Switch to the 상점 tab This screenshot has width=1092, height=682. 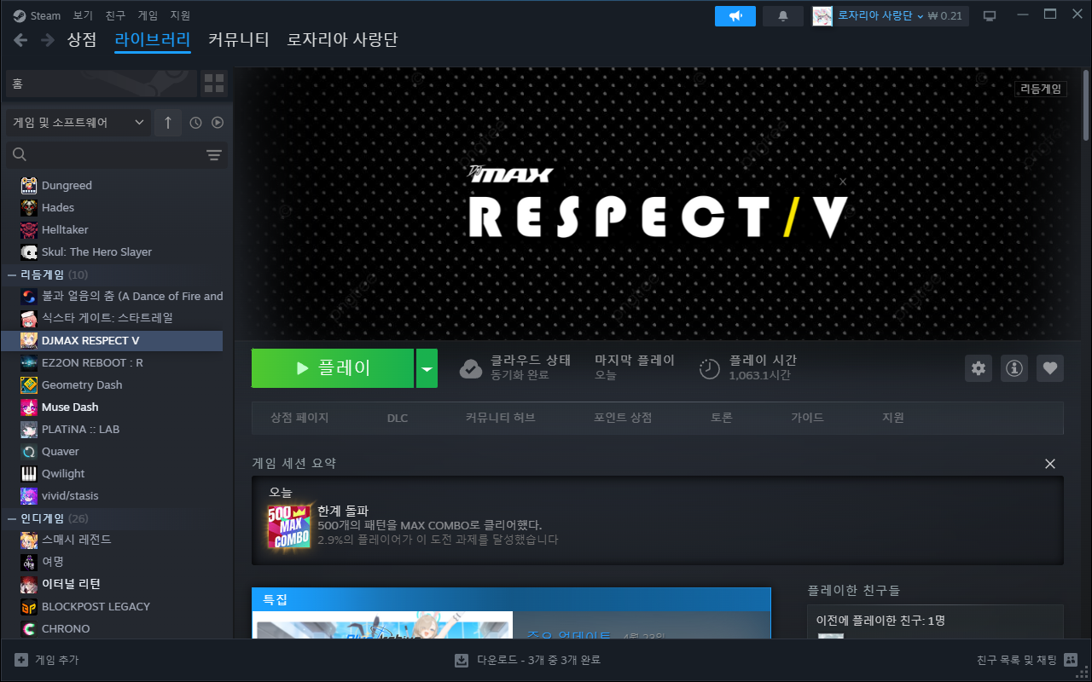tap(82, 39)
